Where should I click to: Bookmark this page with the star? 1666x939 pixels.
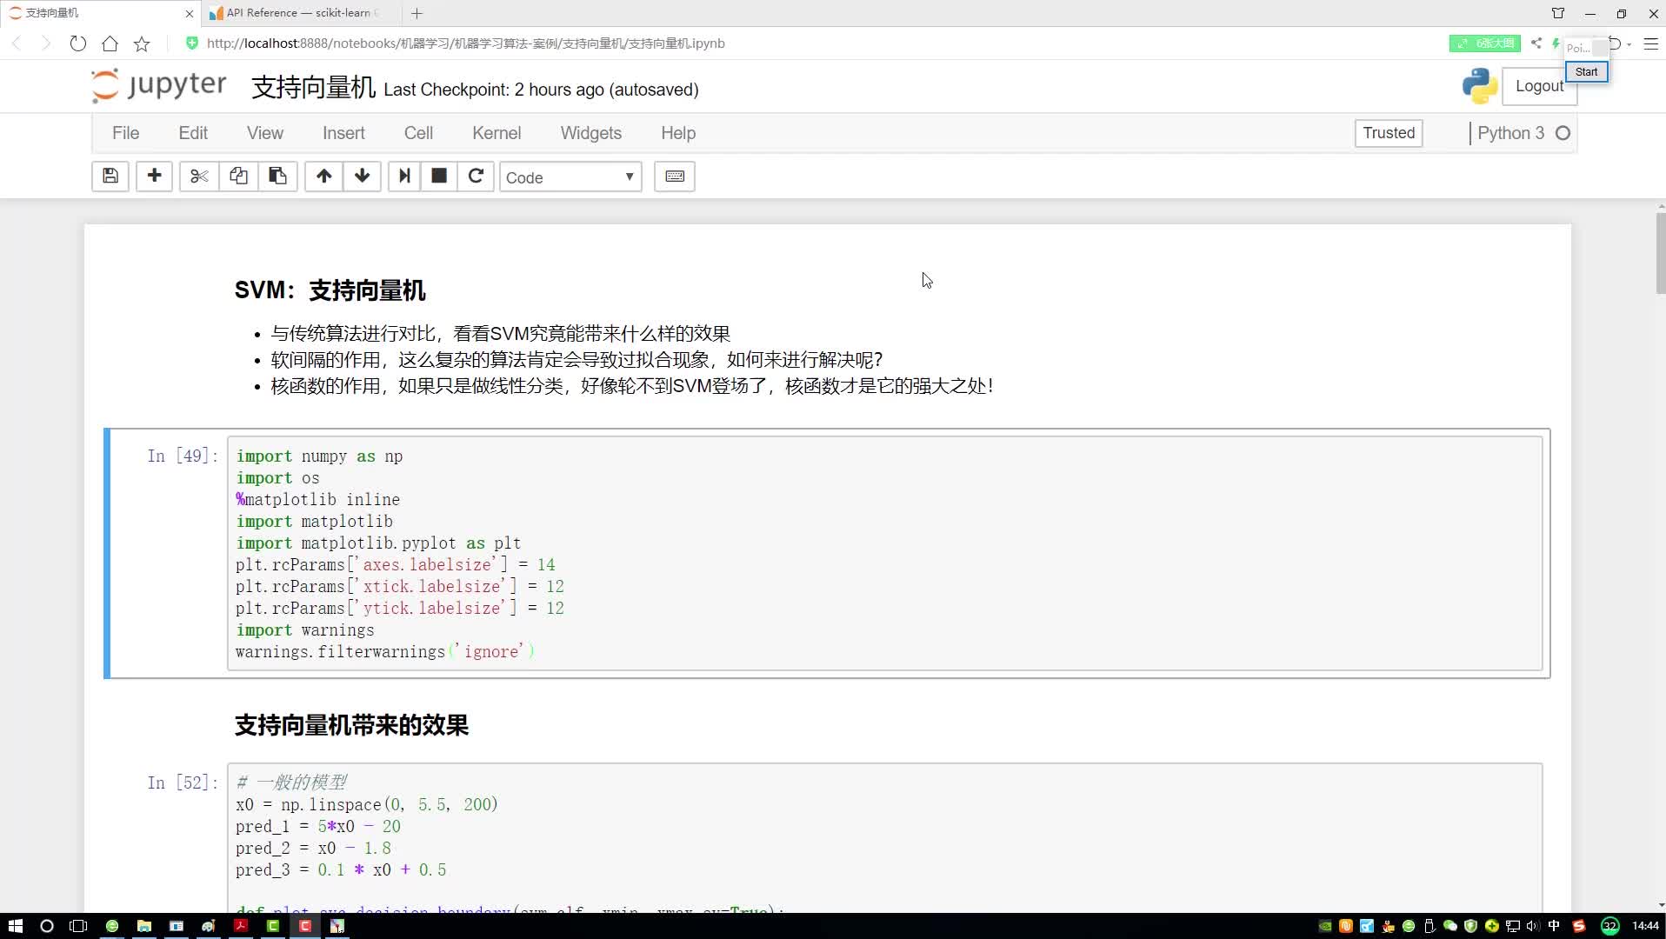[142, 43]
